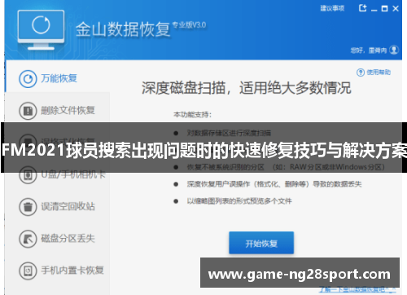This screenshot has height=295, width=407.
Task: Click the bullet 深度恢复用户误操作 text
Action: (274, 184)
